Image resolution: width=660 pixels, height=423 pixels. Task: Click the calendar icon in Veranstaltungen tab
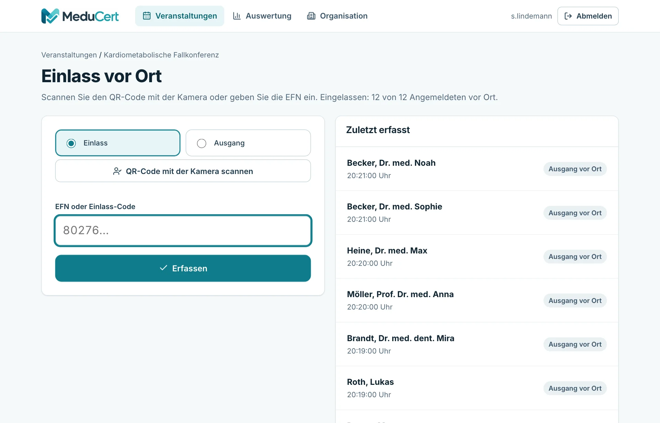click(147, 16)
